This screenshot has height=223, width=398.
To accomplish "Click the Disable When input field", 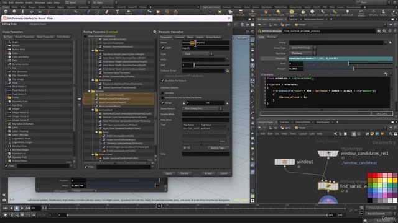I will tap(206, 114).
